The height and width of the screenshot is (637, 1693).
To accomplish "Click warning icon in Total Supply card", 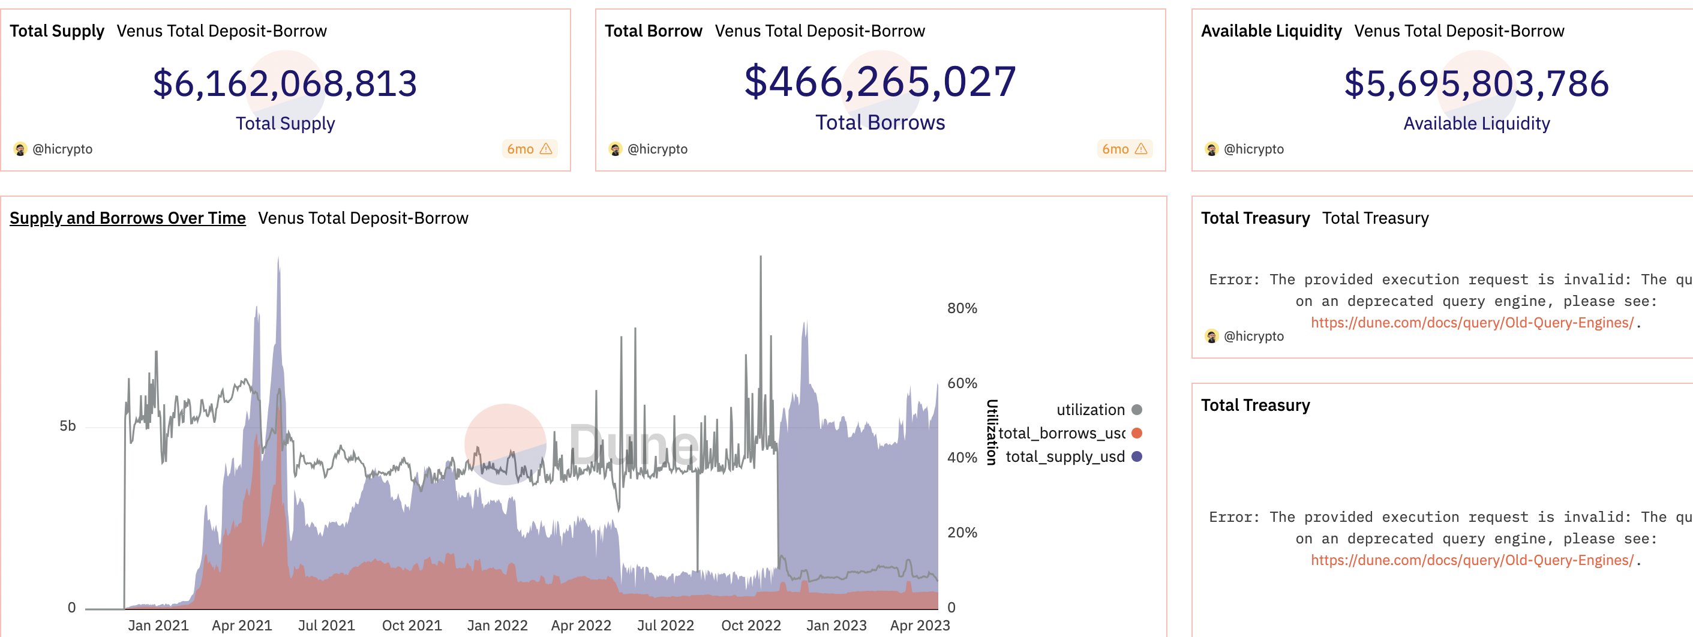I will click(x=546, y=149).
